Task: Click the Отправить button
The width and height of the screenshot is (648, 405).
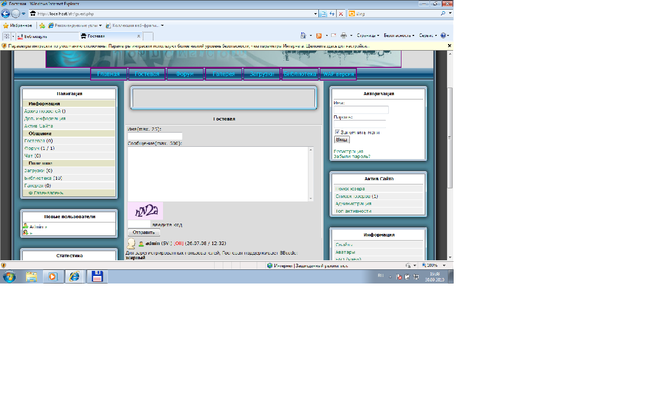Action: point(144,232)
